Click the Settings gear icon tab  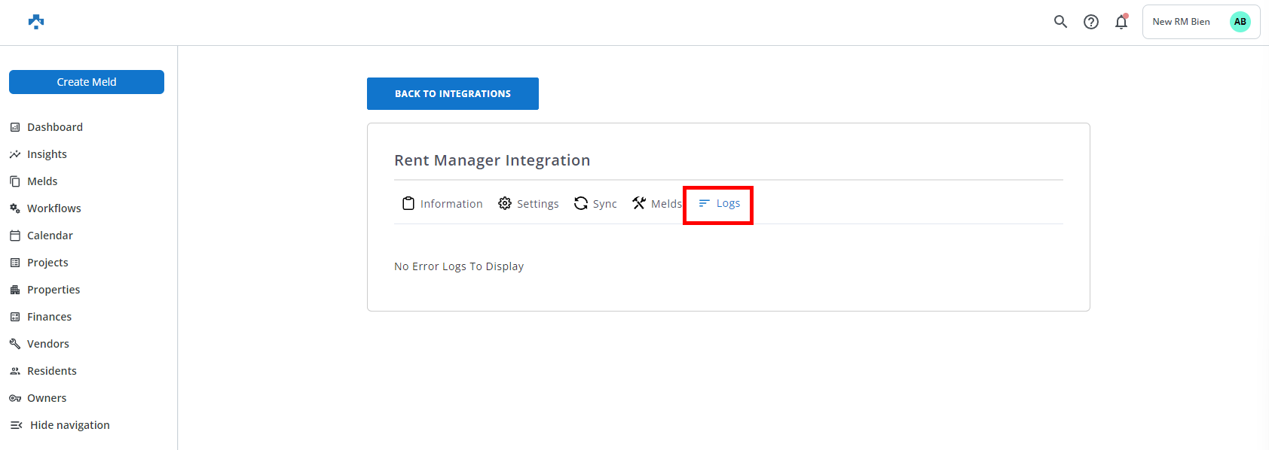[x=505, y=203]
